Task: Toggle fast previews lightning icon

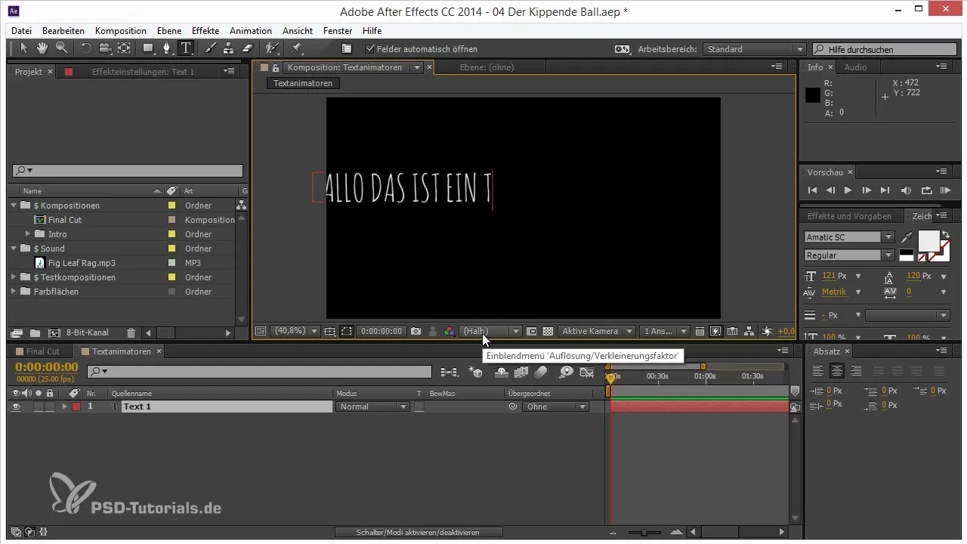Action: [x=715, y=331]
